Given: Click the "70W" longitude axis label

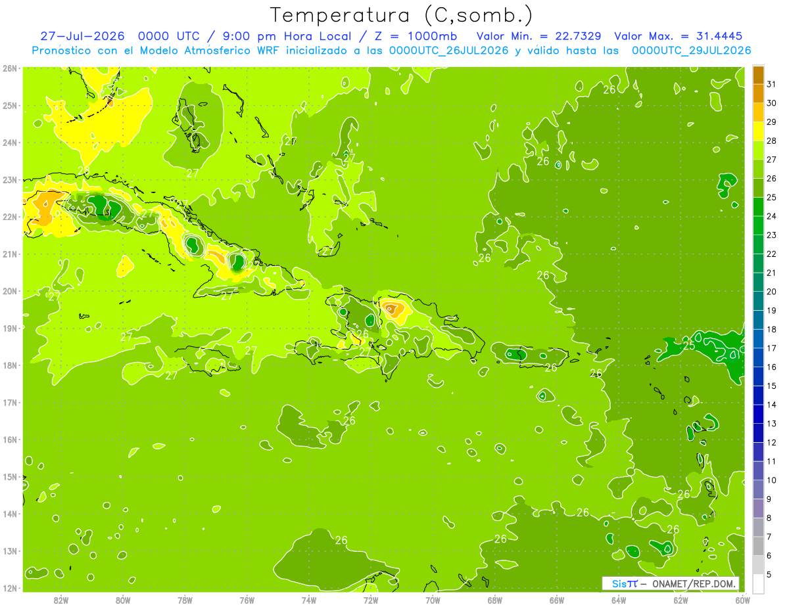Looking at the screenshot, I should [433, 600].
